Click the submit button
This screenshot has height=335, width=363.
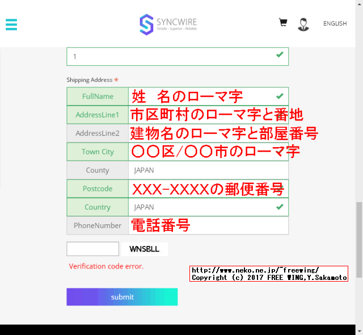pyautogui.click(x=122, y=297)
